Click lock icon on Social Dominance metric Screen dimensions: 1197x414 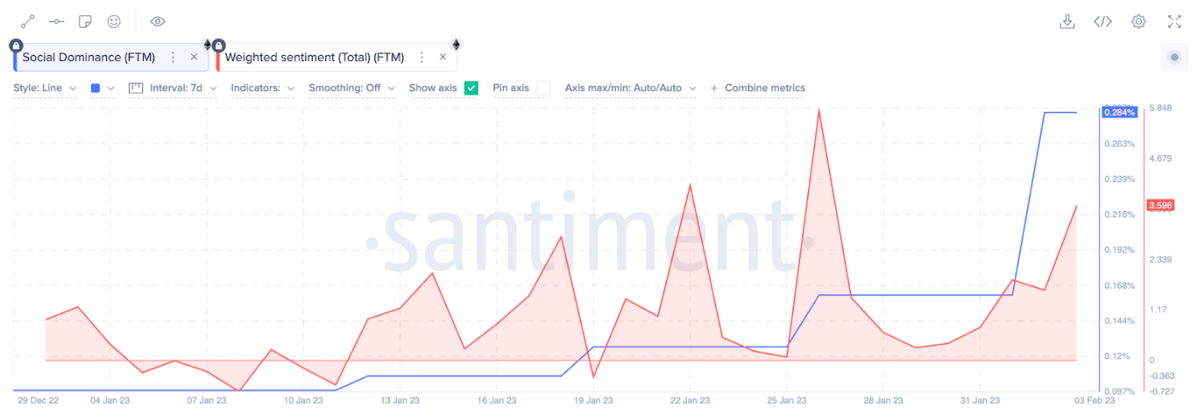tap(16, 45)
